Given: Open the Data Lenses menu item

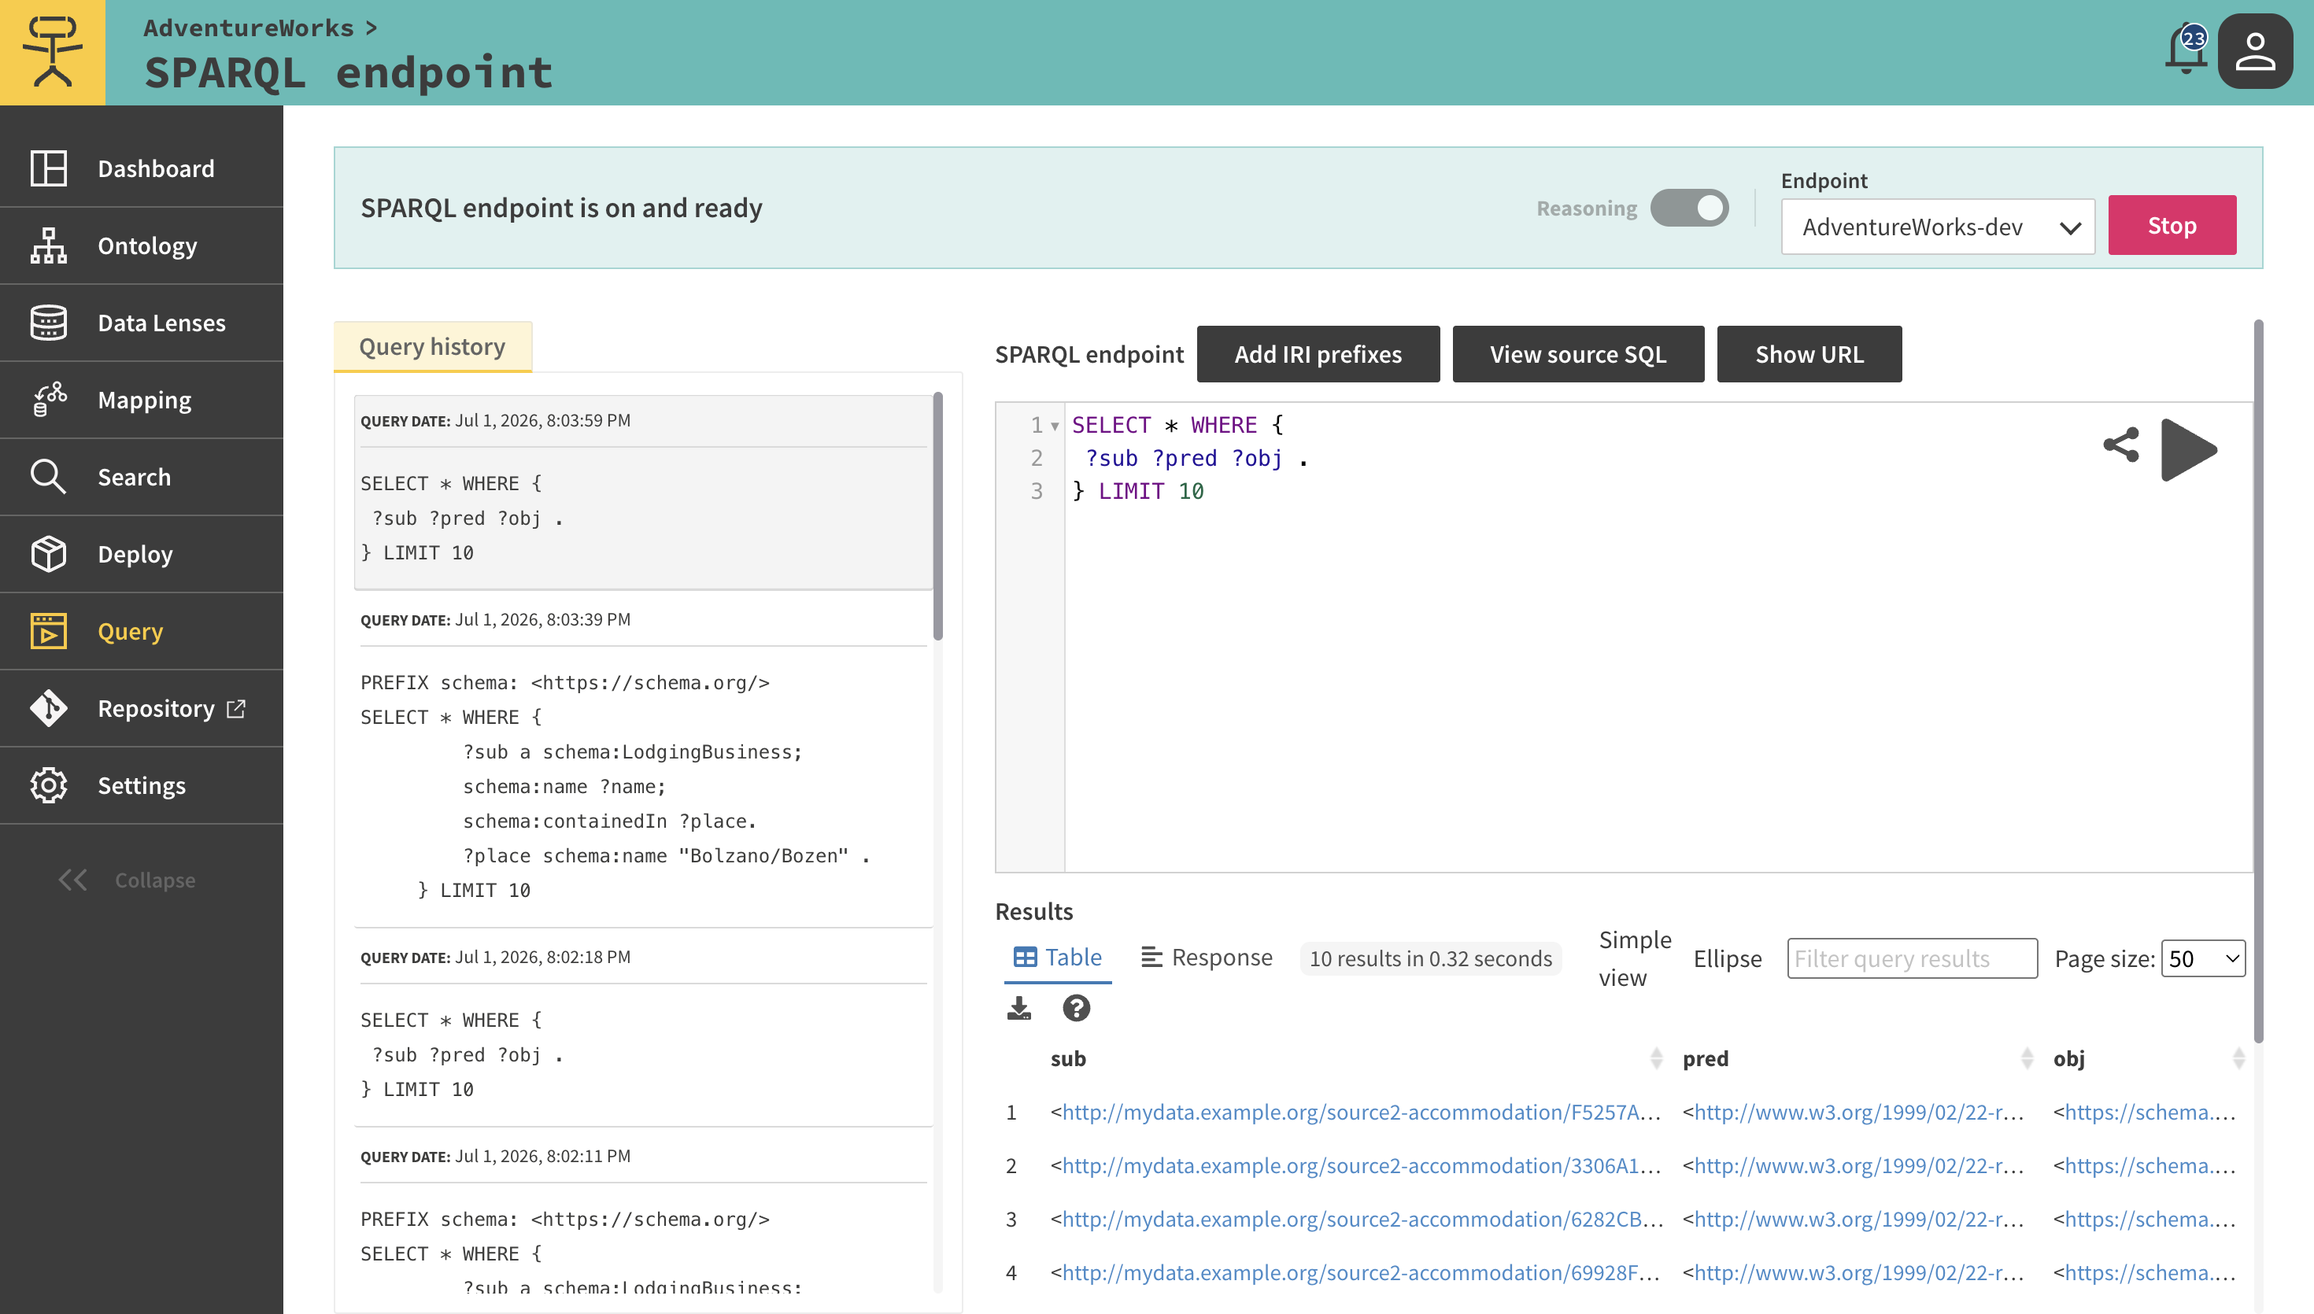Looking at the screenshot, I should [x=142, y=323].
